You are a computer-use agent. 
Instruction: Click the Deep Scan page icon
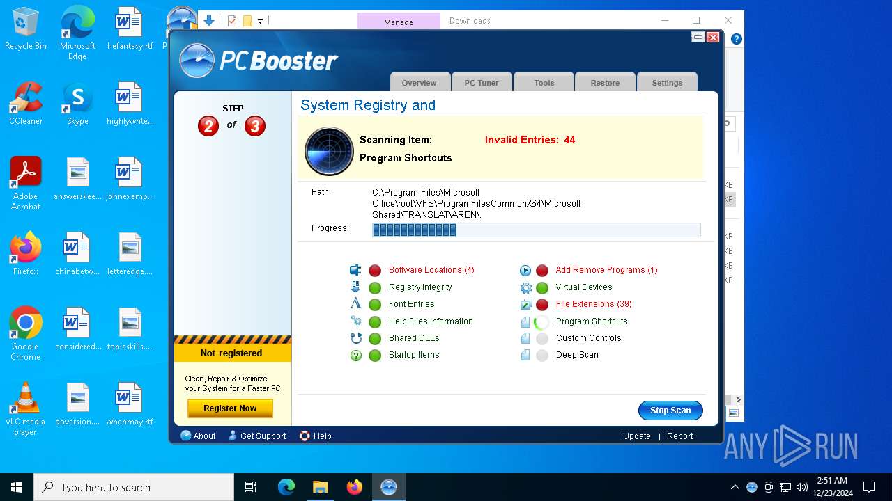[525, 355]
